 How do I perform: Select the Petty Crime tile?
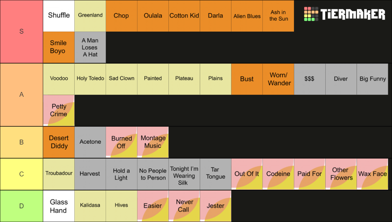point(59,110)
